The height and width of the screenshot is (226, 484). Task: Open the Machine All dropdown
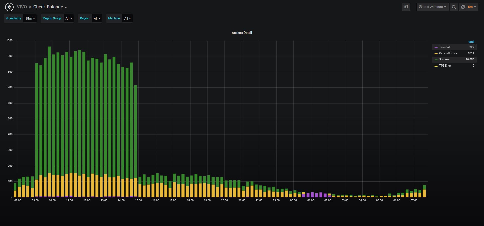click(127, 18)
